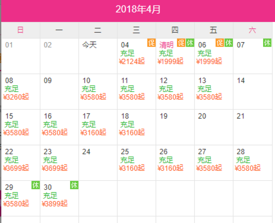The image size is (275, 223).
Task: Click the greyed-out date 02
Action: (59, 56)
